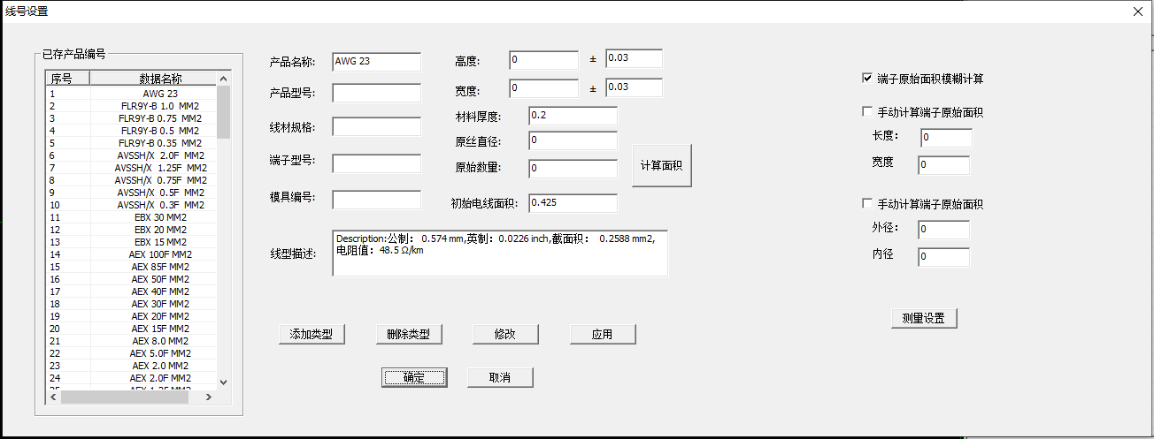Click the 计算面积 button
This screenshot has height=439, width=1154.
pyautogui.click(x=661, y=166)
